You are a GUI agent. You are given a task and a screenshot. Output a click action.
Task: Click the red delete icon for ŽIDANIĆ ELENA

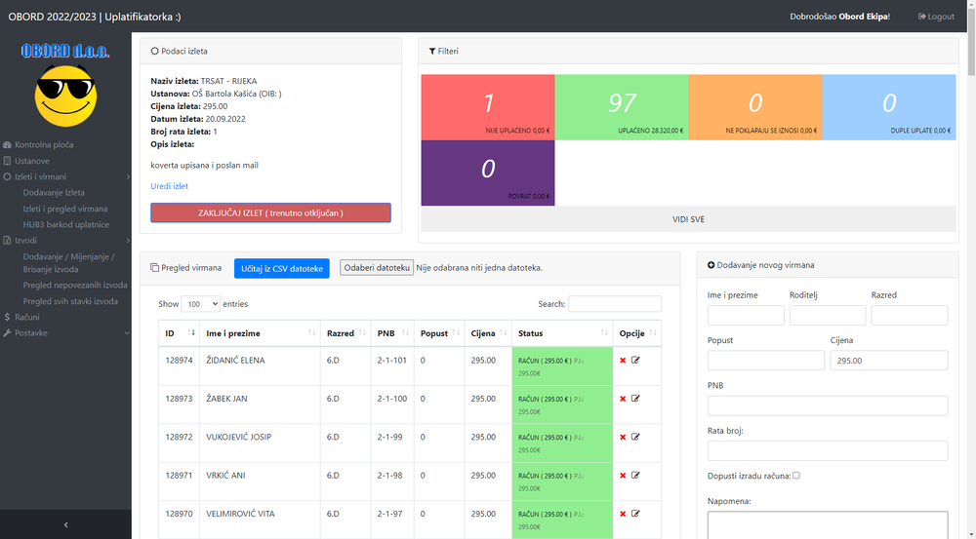pos(623,360)
